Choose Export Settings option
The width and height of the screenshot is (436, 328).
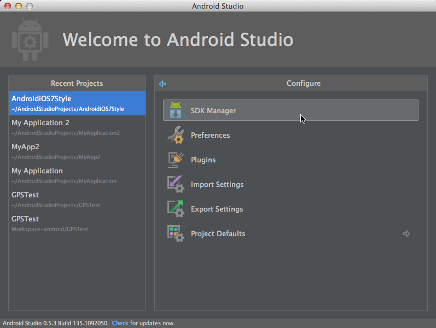tap(217, 209)
